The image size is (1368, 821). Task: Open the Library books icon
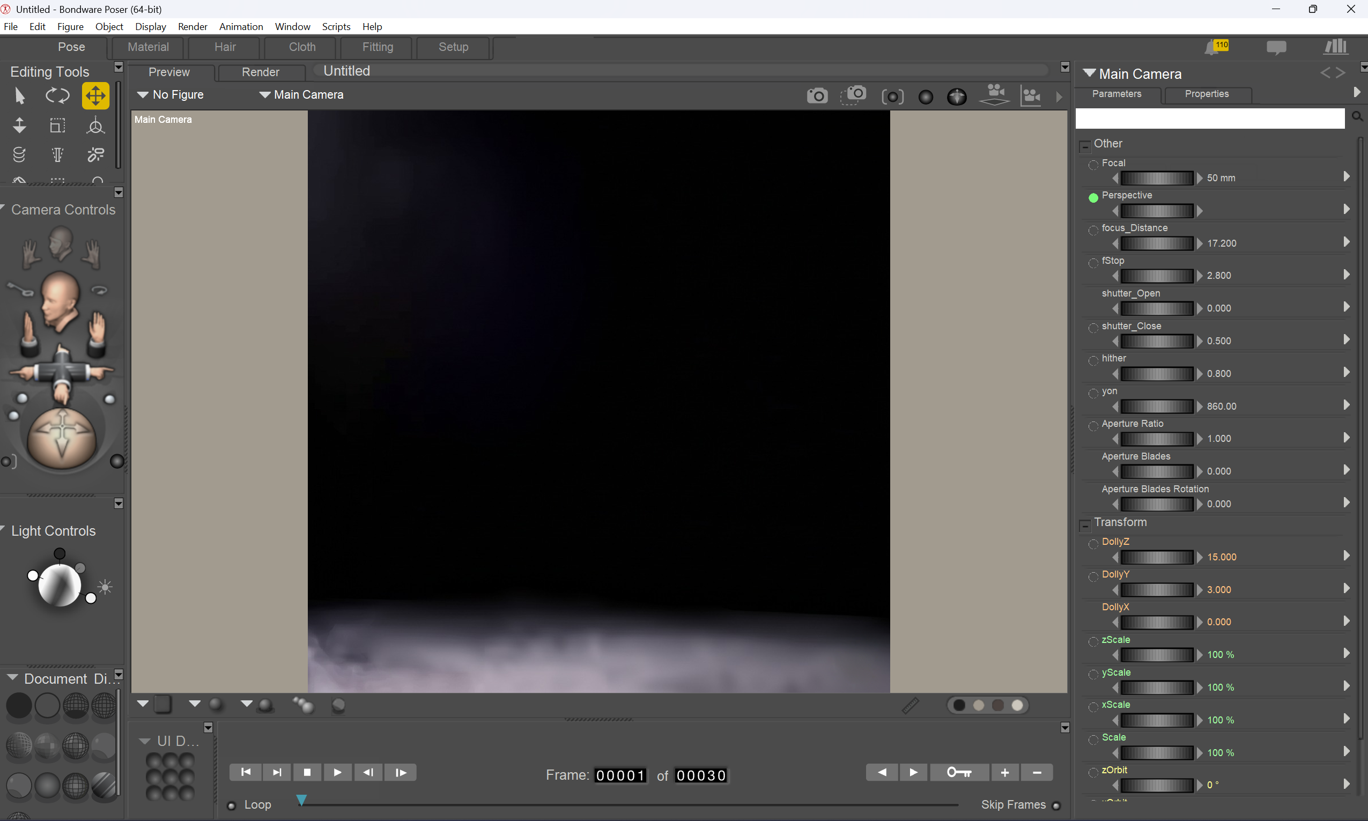pos(1336,47)
